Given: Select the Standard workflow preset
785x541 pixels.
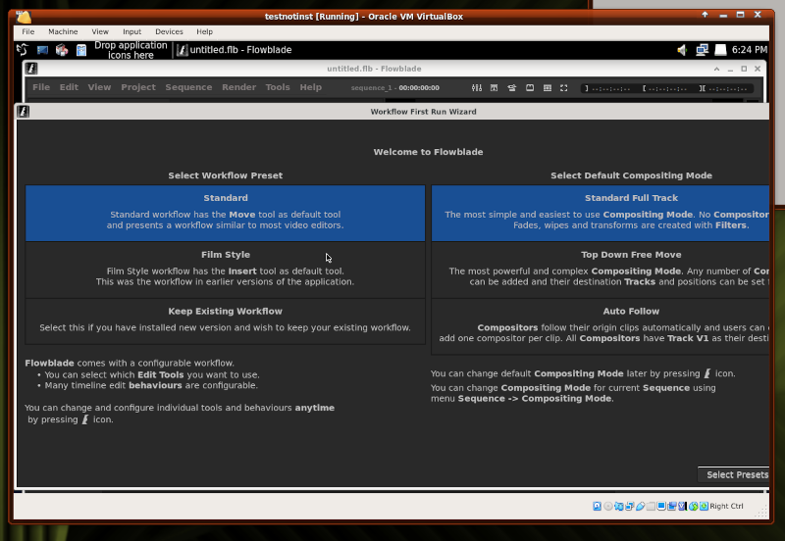Looking at the screenshot, I should [225, 213].
